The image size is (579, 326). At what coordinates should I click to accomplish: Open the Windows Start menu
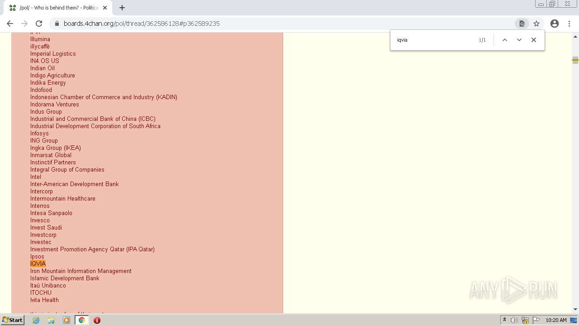click(12, 320)
